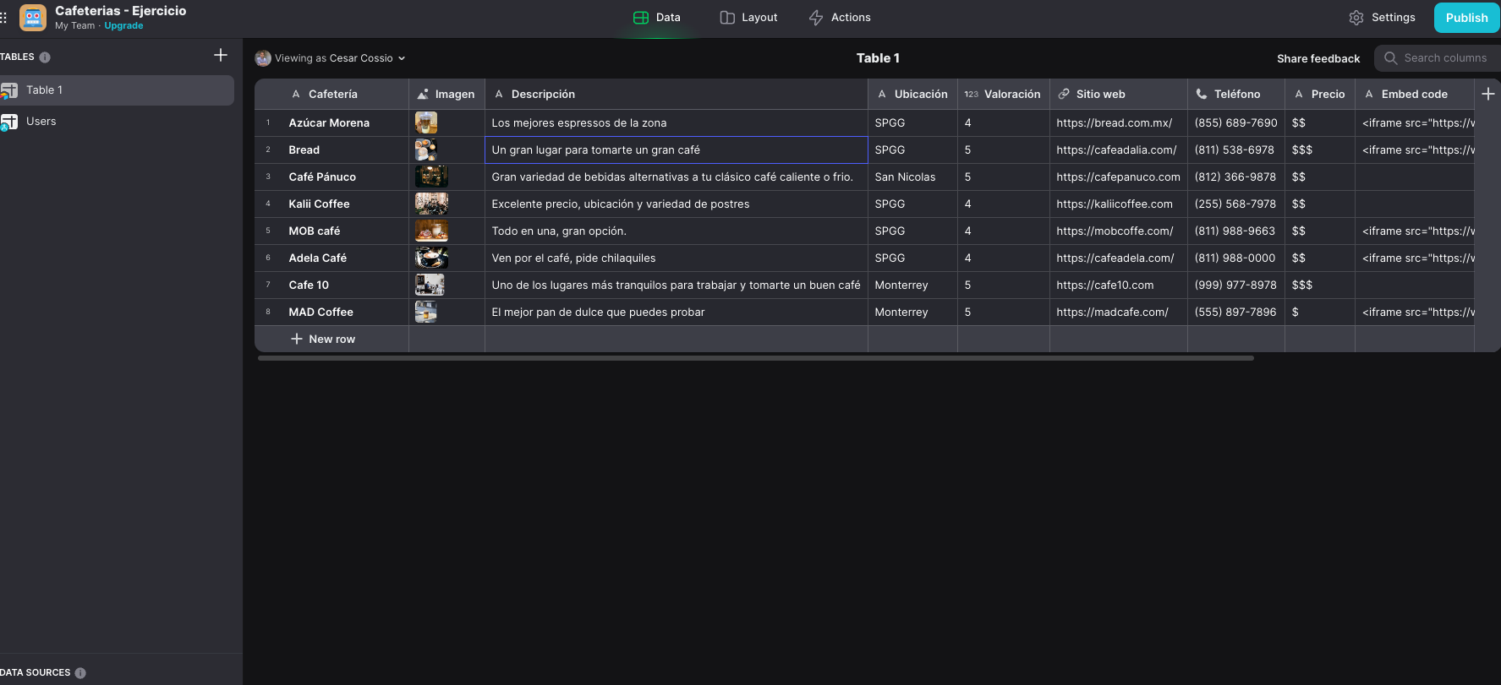Click the DATA SOURCES info icon
This screenshot has width=1501, height=685.
(80, 673)
